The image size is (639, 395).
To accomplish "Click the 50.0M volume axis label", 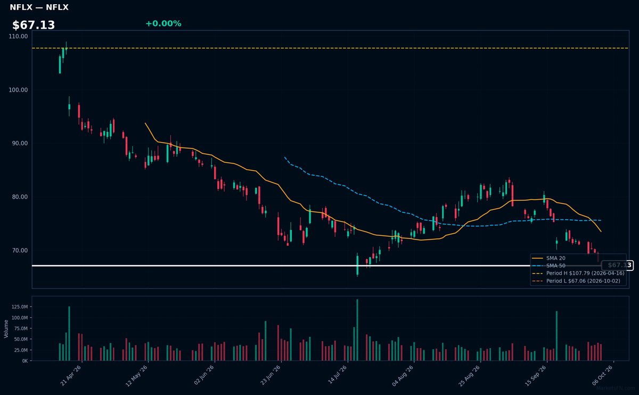I will pyautogui.click(x=22, y=339).
